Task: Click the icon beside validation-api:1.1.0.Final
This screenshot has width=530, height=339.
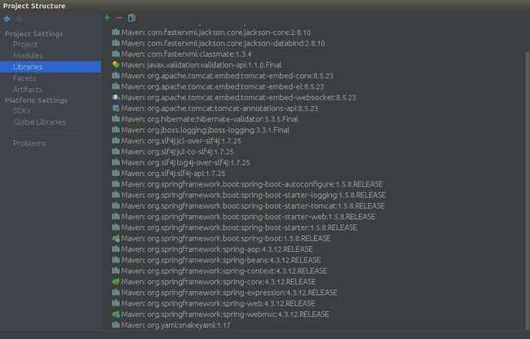Action: 116,65
